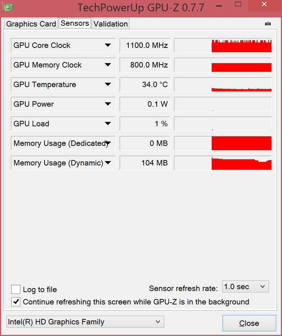Change the Sensor refresh rate dropdown

[x=245, y=287]
